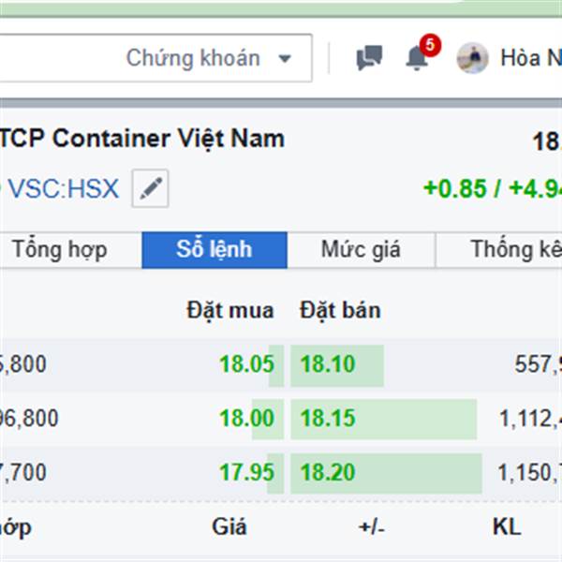Click the 18.05 bid price
The height and width of the screenshot is (562, 562).
tap(246, 364)
